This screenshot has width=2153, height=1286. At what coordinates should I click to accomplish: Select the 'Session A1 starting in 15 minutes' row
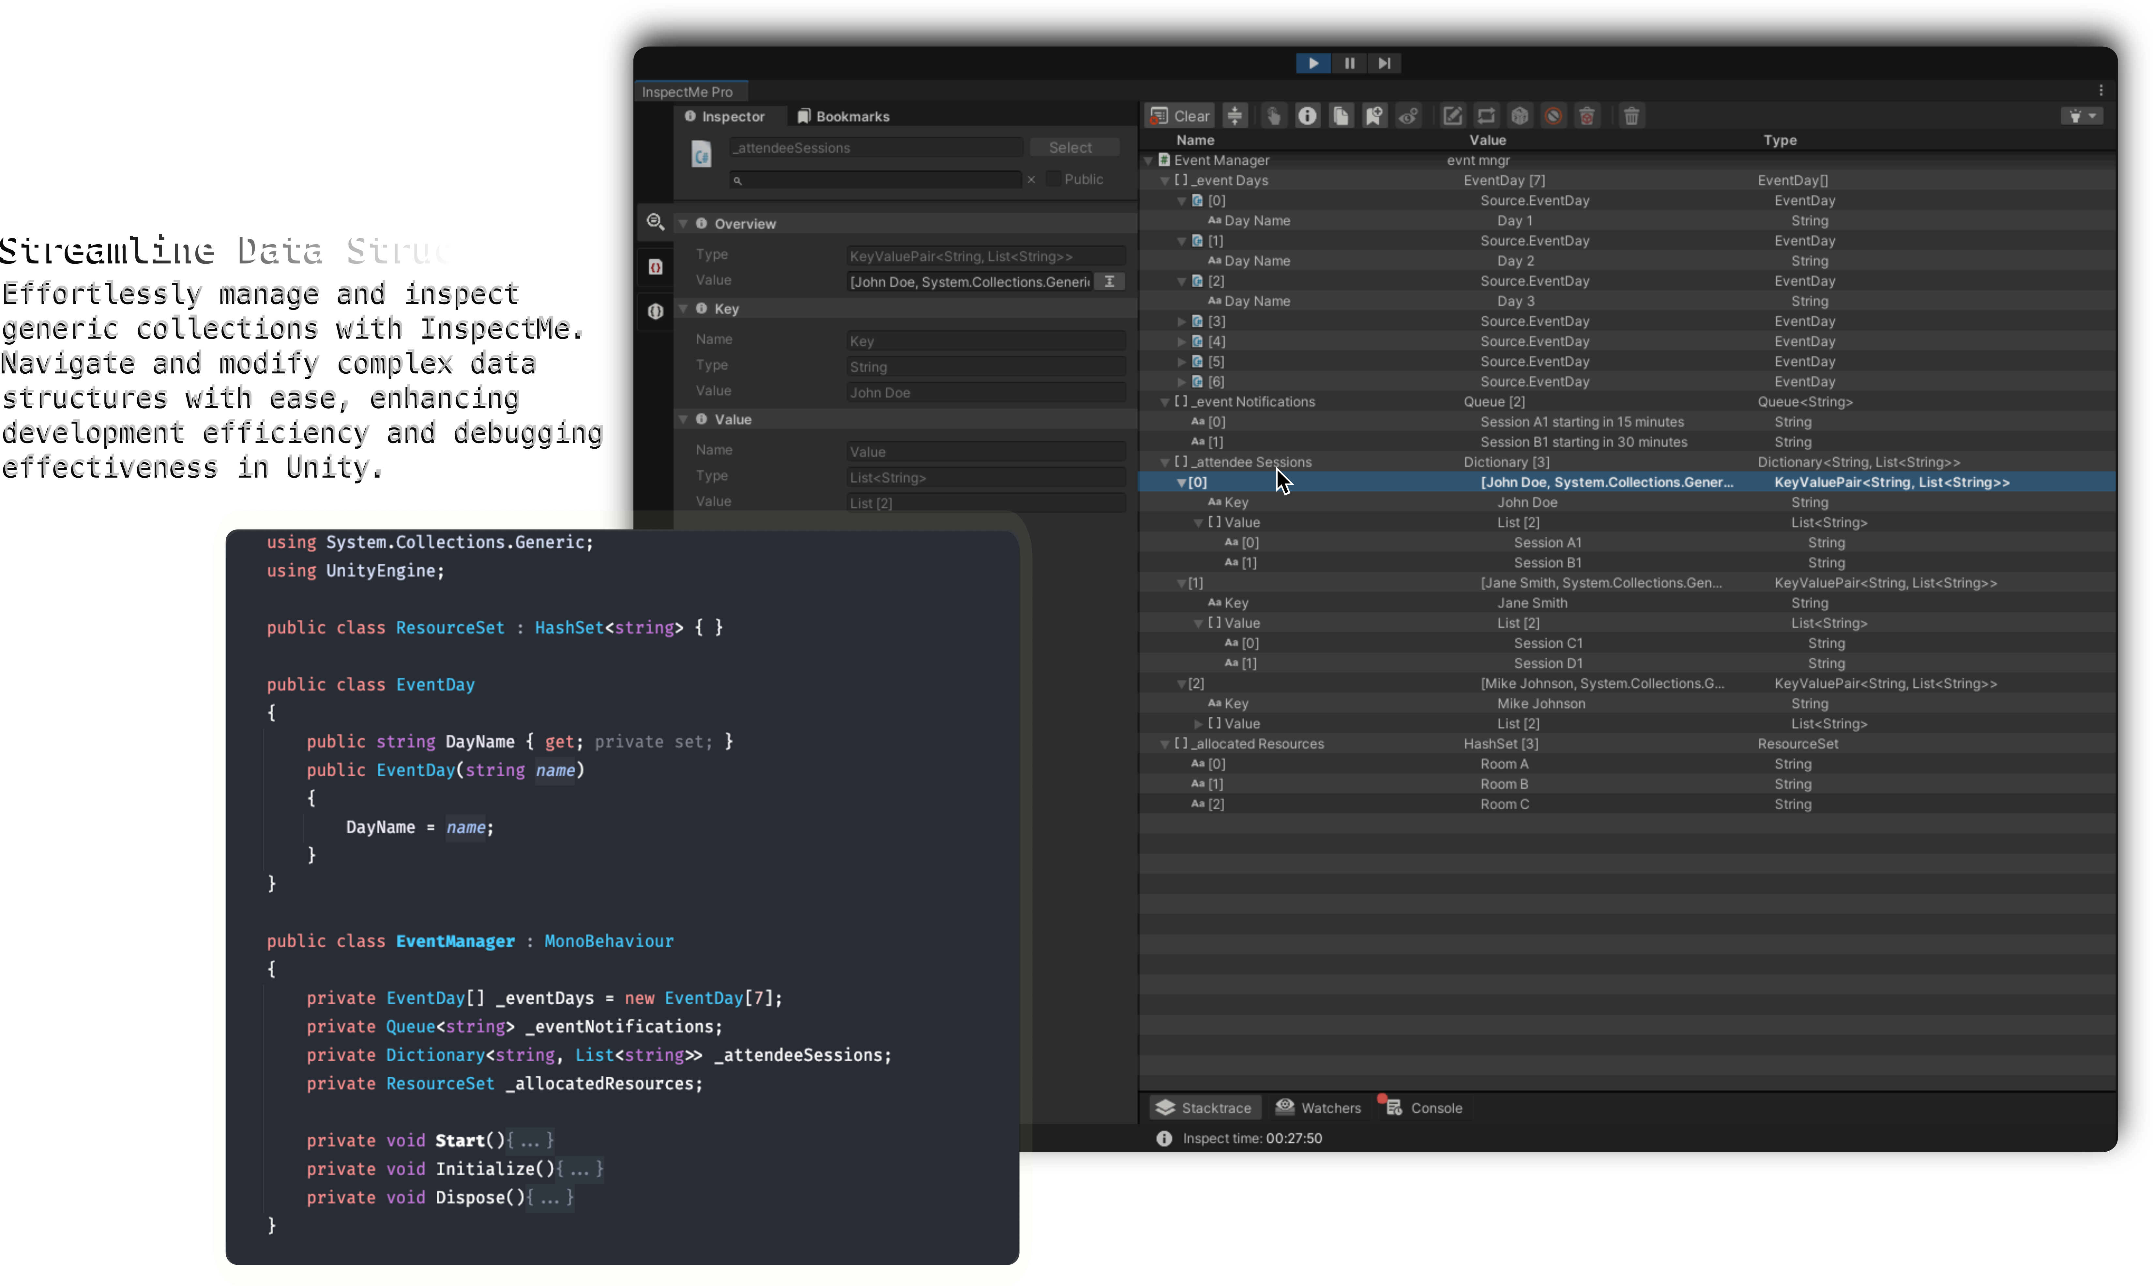pos(1628,422)
